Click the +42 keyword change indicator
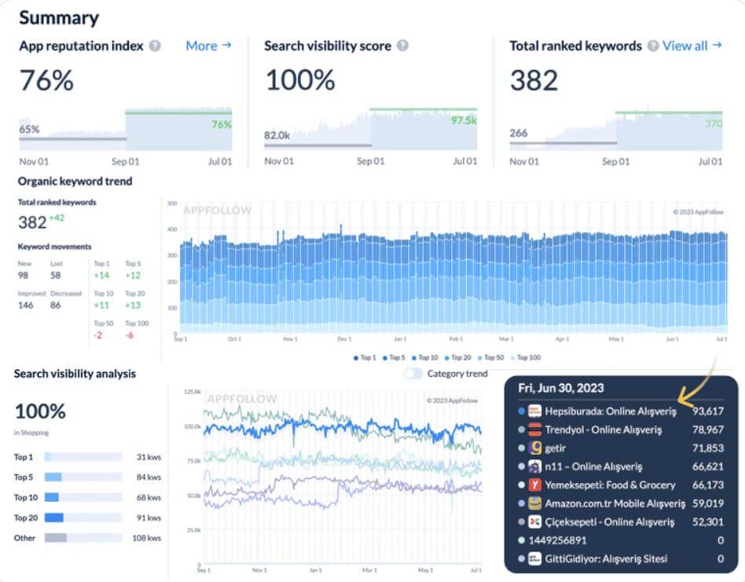Image resolution: width=745 pixels, height=582 pixels. click(57, 218)
